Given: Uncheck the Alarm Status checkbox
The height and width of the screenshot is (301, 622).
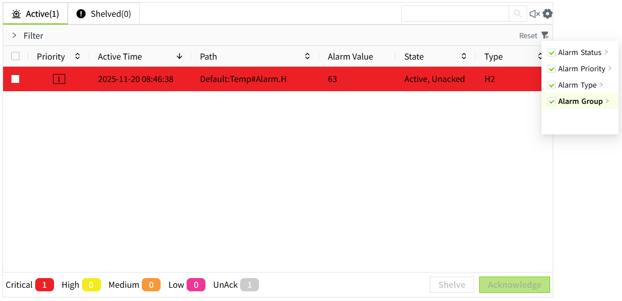Looking at the screenshot, I should click(x=552, y=52).
